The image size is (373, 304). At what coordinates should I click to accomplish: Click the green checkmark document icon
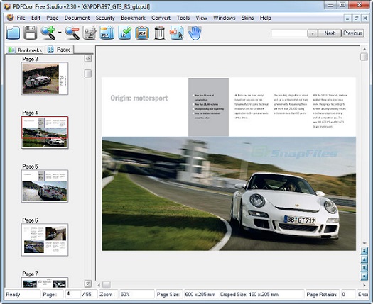124,33
